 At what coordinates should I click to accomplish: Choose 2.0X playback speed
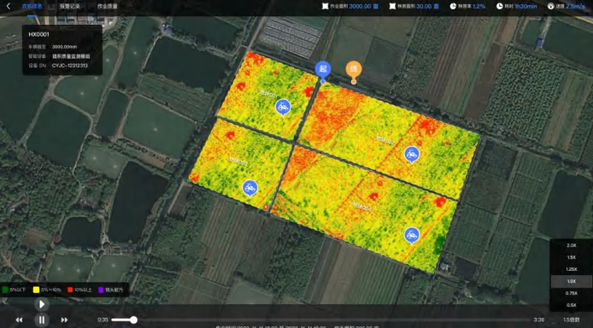pyautogui.click(x=571, y=245)
